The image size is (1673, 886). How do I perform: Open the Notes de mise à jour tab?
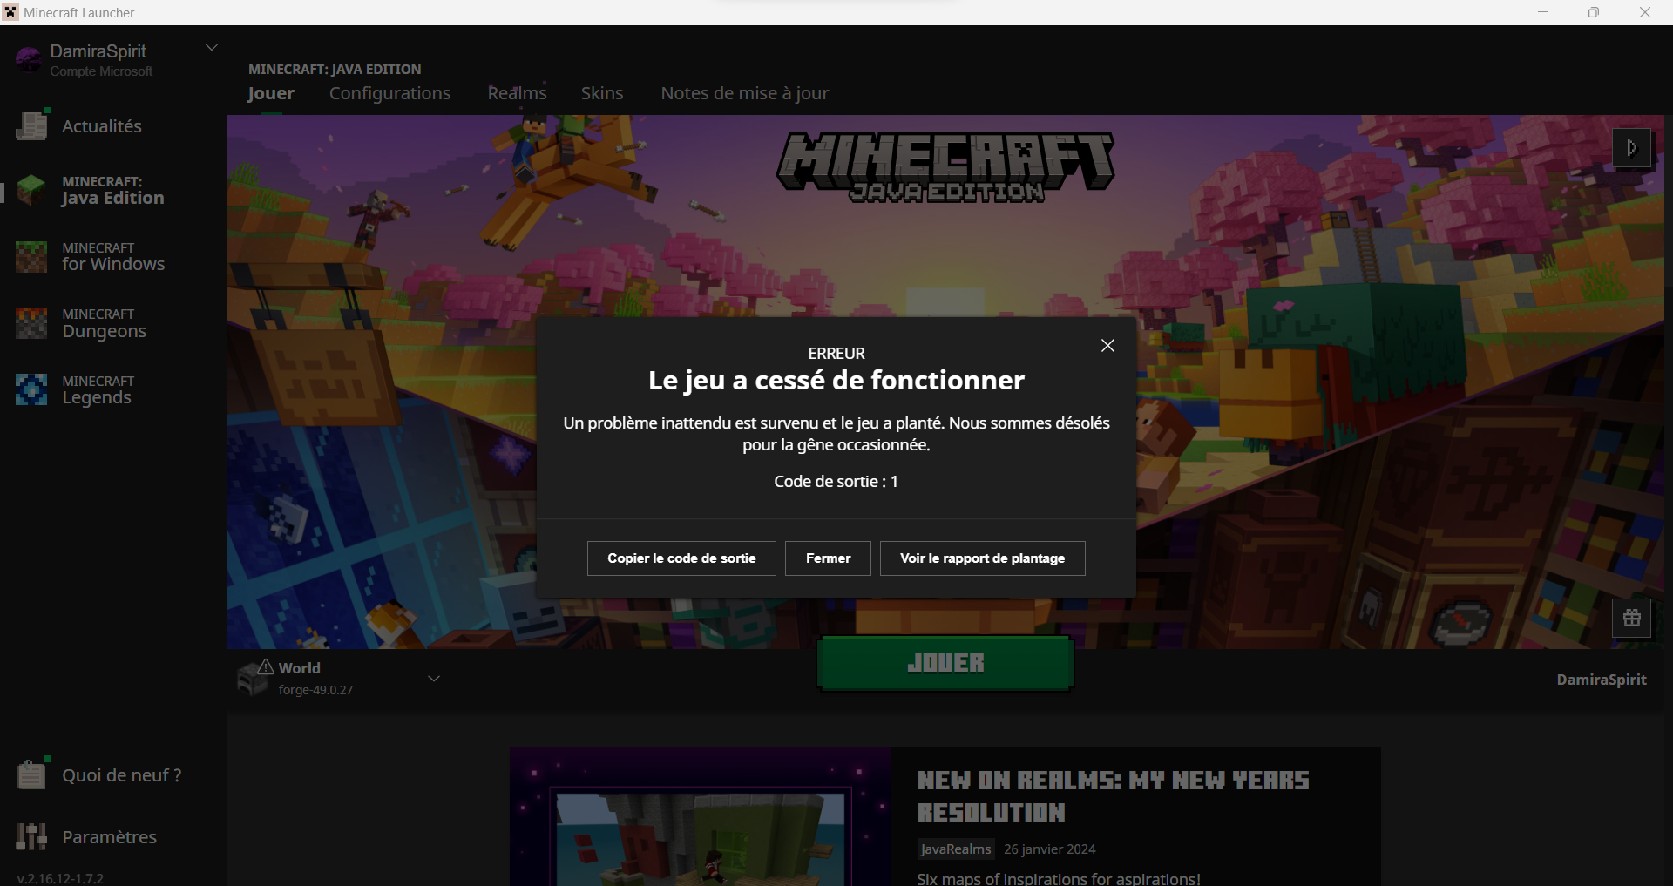[745, 93]
